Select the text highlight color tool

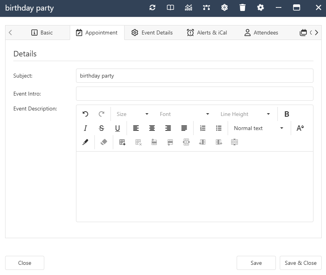coord(85,142)
